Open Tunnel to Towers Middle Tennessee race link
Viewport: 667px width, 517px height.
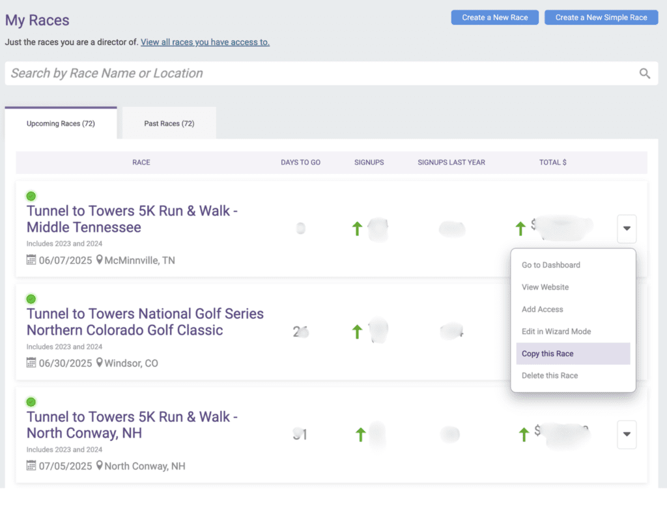pos(132,219)
